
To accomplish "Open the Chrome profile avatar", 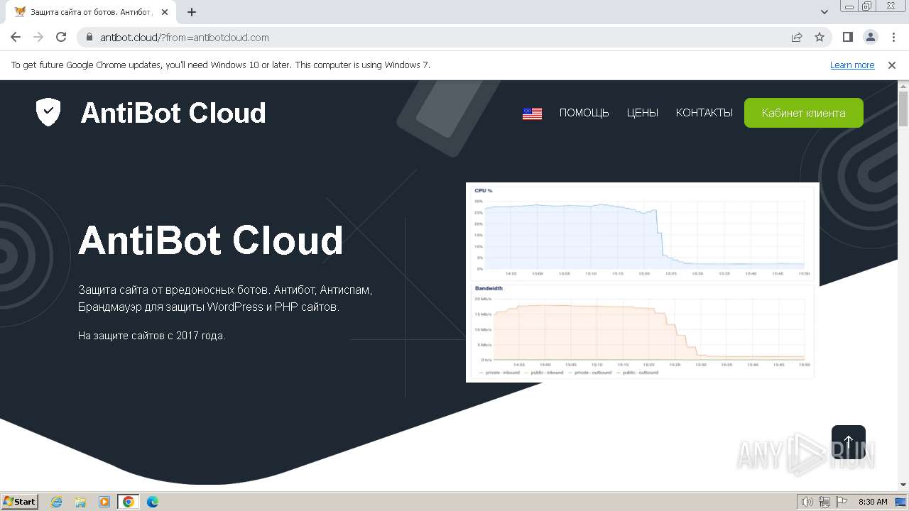I will (x=870, y=38).
